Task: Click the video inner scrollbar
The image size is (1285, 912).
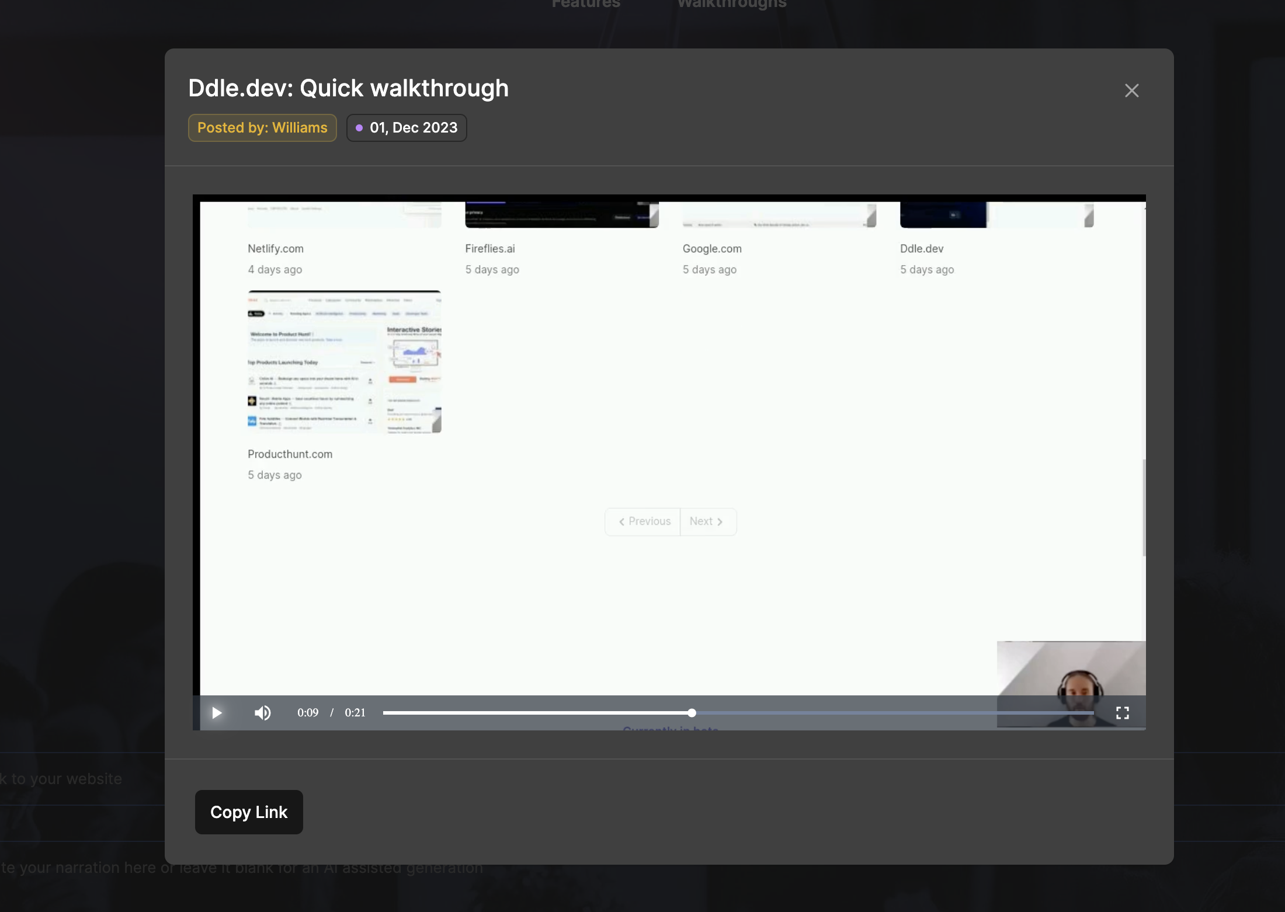Action: point(1144,508)
